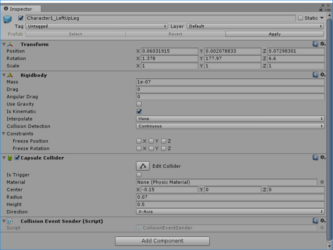Click the scrollbar down arrow
333x250 pixels.
point(329,246)
